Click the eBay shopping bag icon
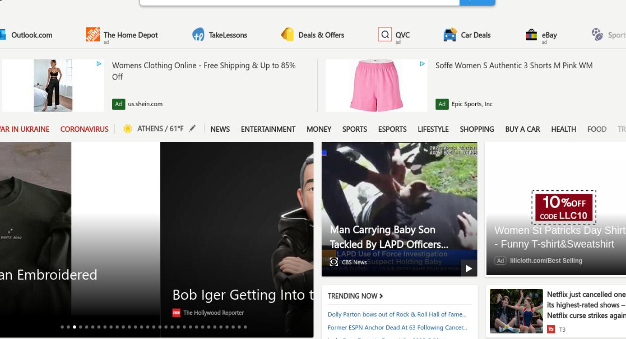 [x=532, y=34]
